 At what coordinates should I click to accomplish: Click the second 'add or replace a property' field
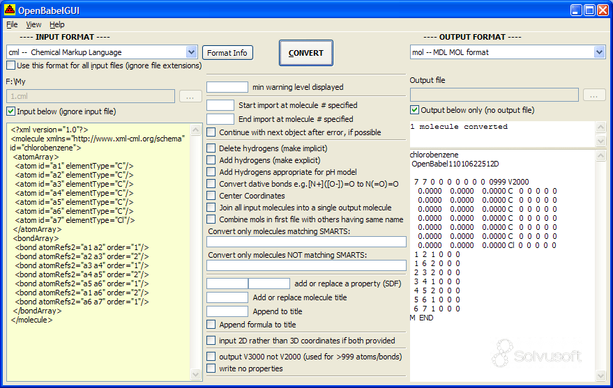tap(269, 284)
